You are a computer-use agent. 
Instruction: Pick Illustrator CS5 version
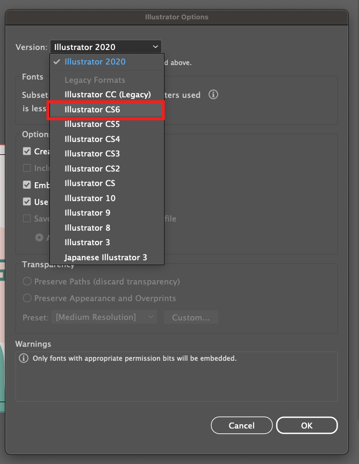pos(107,124)
